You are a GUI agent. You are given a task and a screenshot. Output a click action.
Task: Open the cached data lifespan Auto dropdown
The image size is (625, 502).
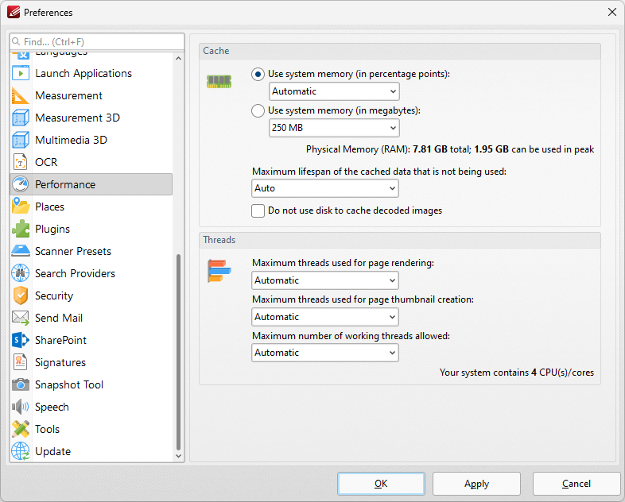(x=325, y=188)
